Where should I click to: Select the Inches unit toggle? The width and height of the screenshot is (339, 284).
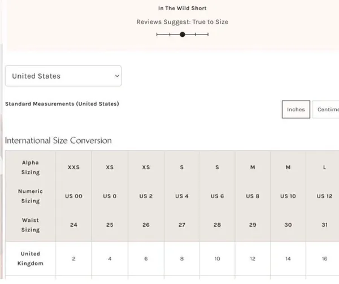click(295, 109)
